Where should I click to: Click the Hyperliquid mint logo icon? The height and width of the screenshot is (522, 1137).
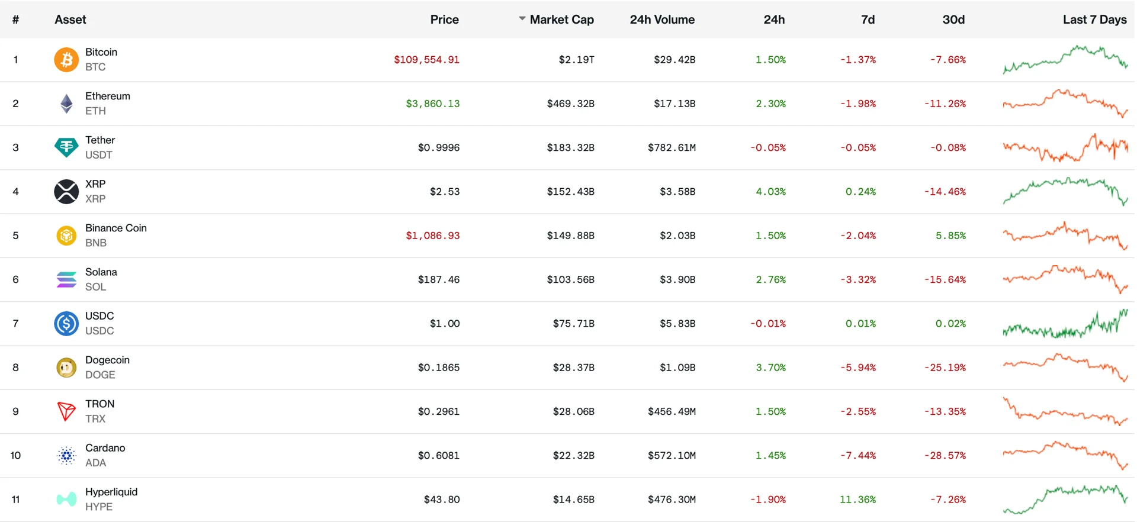click(x=66, y=500)
